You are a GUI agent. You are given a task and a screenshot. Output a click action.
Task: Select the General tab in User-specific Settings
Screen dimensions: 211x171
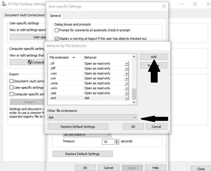pos(55,16)
